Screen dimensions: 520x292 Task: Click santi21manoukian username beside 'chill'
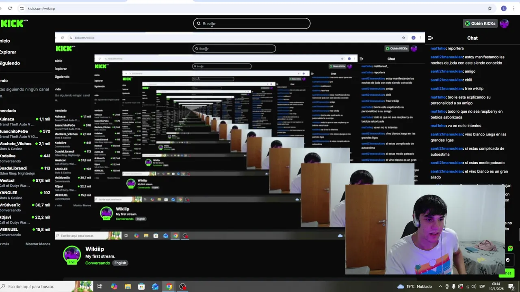(x=447, y=80)
